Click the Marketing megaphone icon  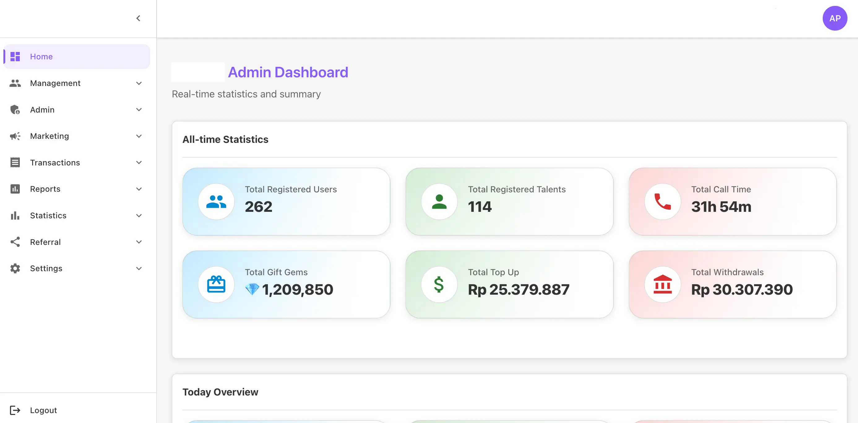pos(15,136)
